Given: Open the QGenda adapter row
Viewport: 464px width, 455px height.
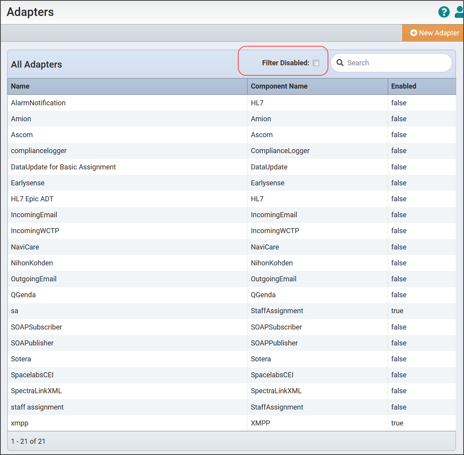Looking at the screenshot, I should [x=23, y=295].
